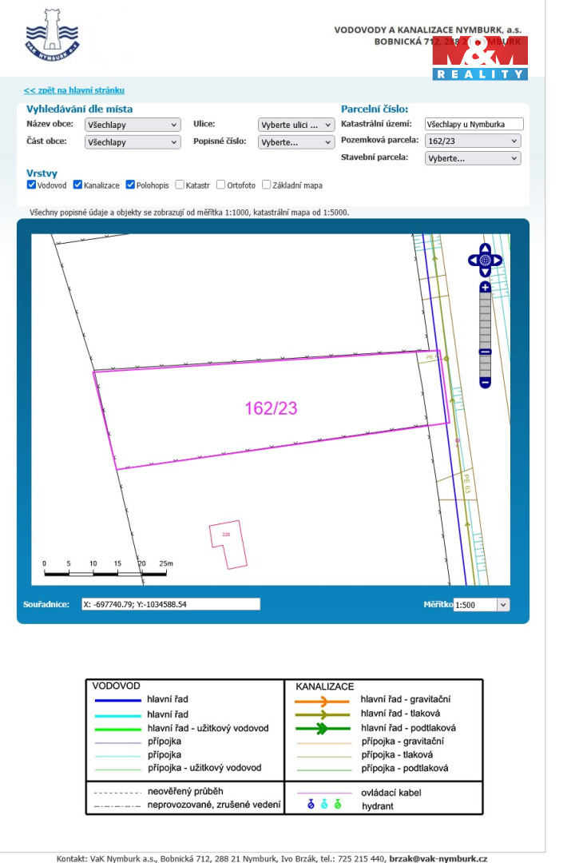The image size is (579, 863).
Task: Zoom in with the plus button
Action: point(485,287)
